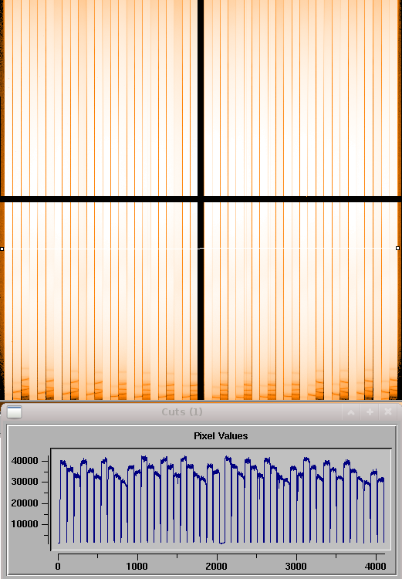The width and height of the screenshot is (402, 579).
Task: Click the vertical black gap in upper image
Action: pos(201,98)
